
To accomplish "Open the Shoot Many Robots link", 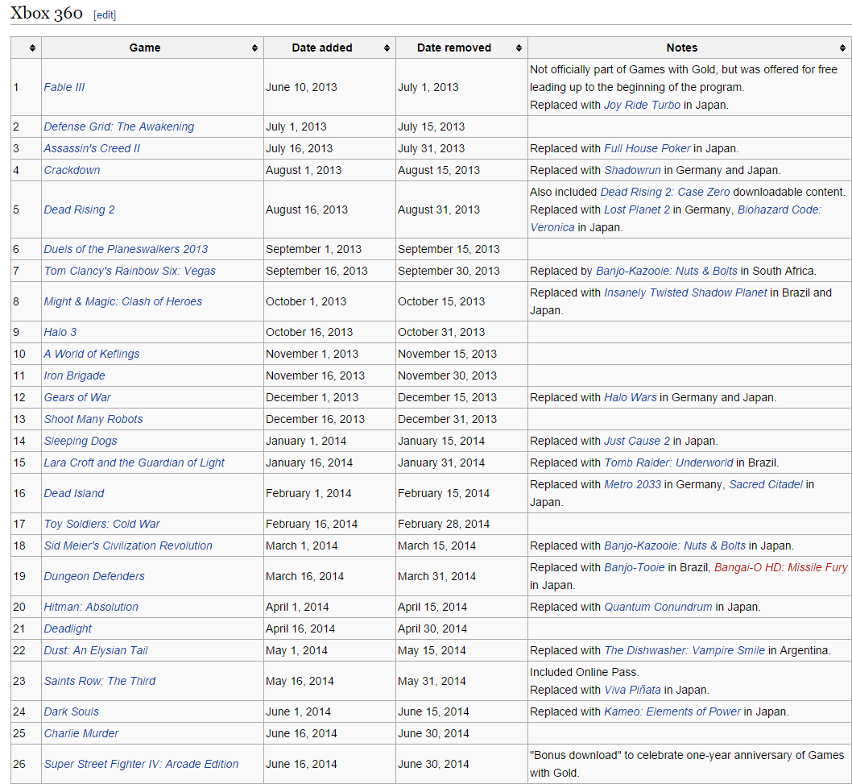I will 93,419.
